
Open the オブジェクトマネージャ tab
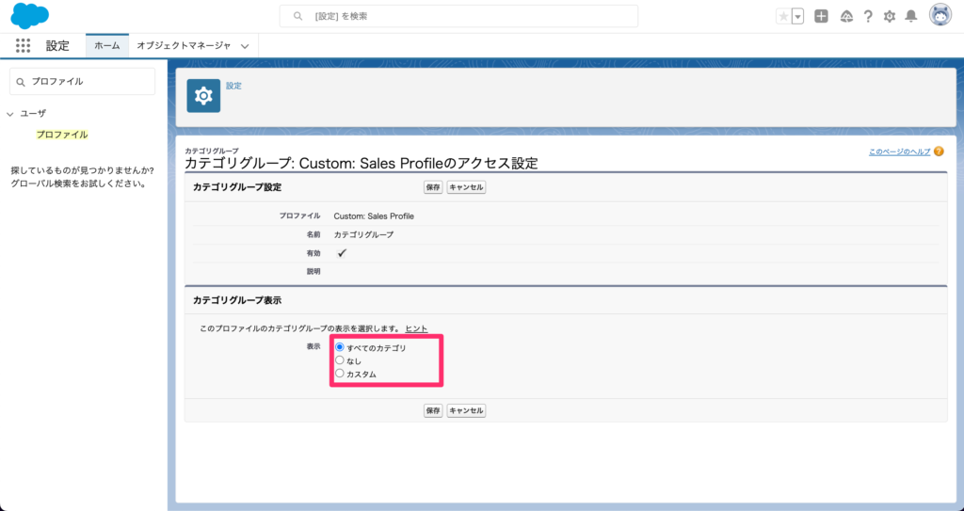click(184, 45)
